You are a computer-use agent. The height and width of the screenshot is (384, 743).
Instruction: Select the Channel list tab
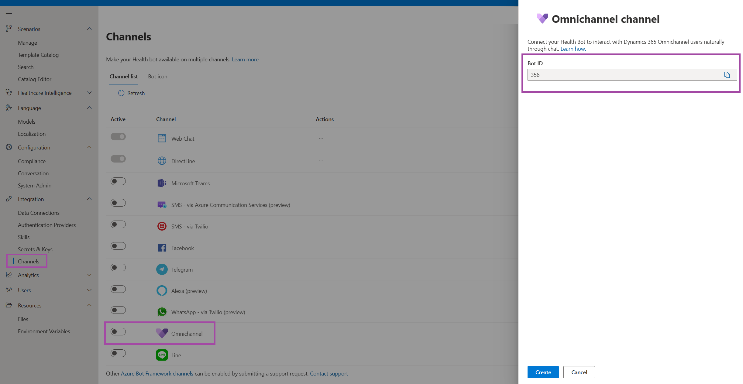pos(123,76)
